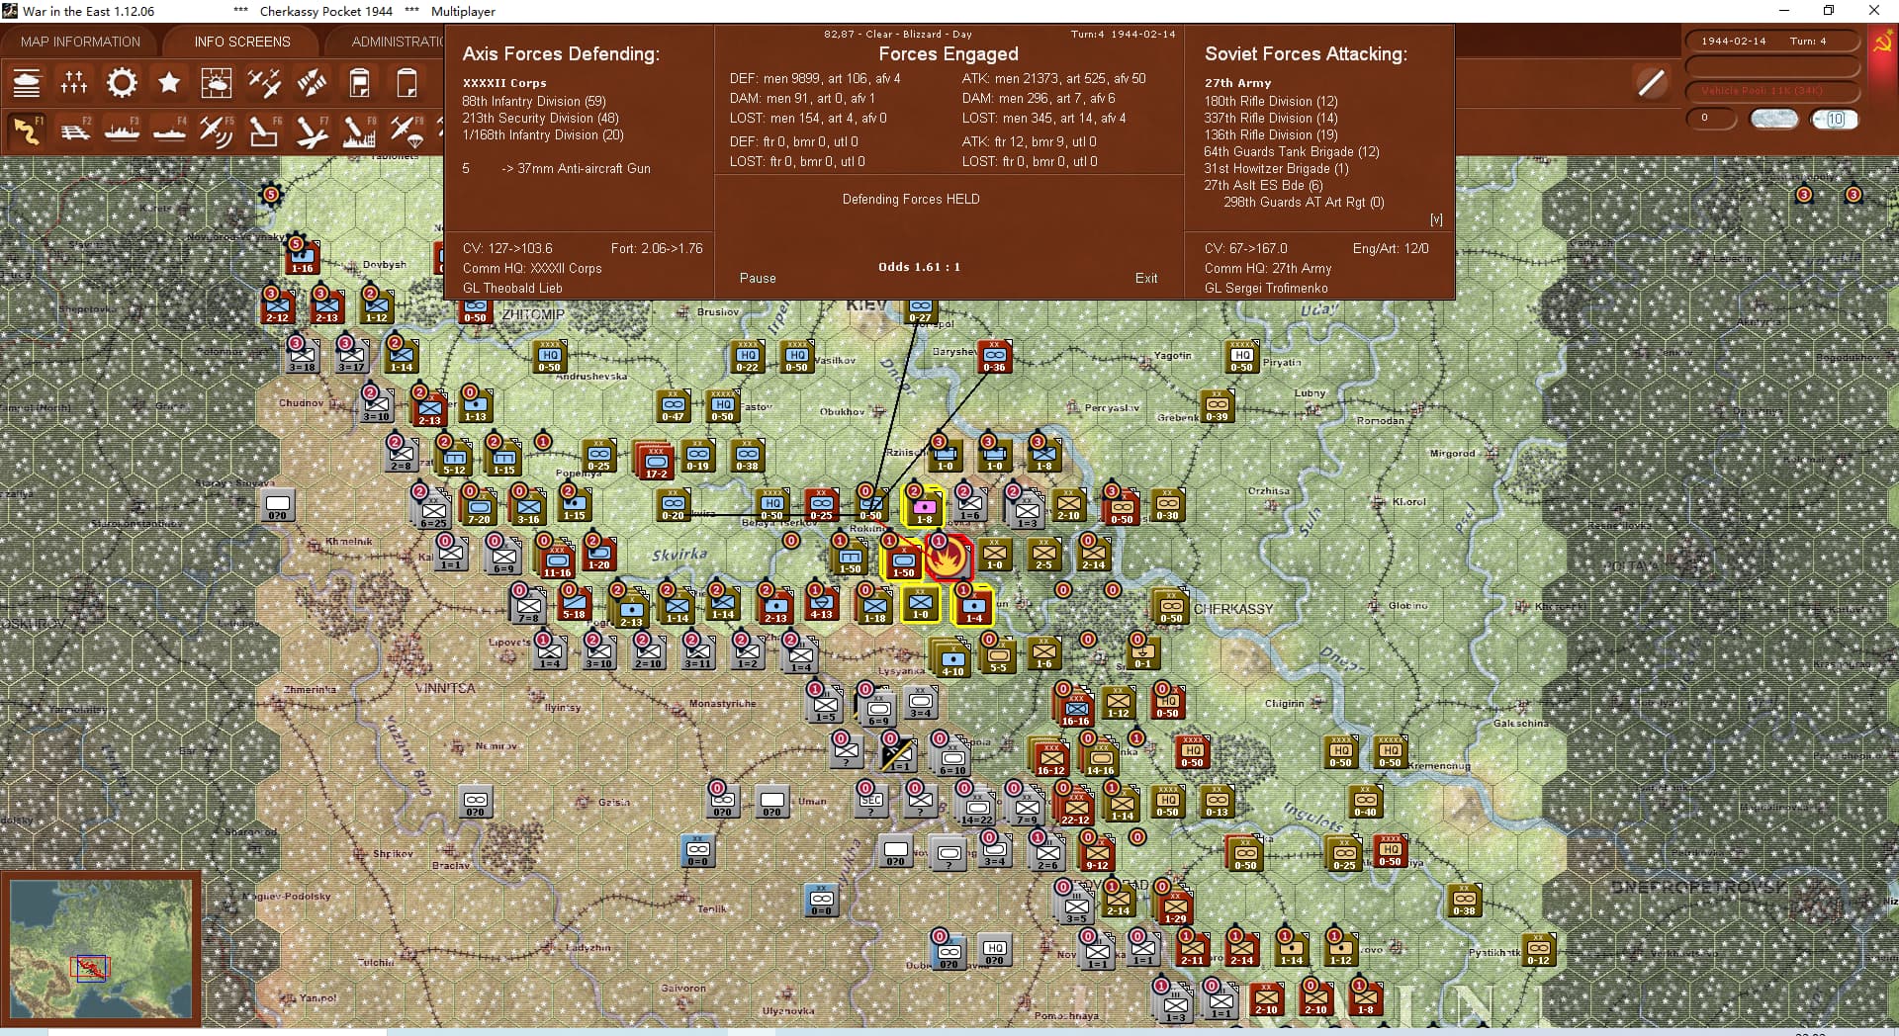This screenshot has width=1899, height=1036.
Task: Switch to the Map Information tab
Action: (80, 42)
